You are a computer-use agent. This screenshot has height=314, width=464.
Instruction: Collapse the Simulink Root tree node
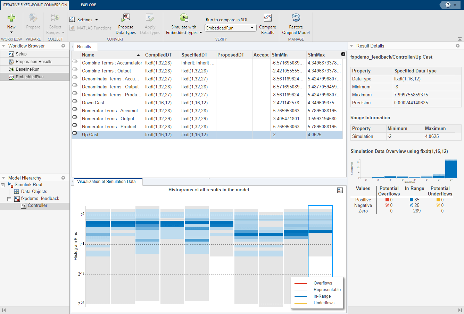pos(3,185)
